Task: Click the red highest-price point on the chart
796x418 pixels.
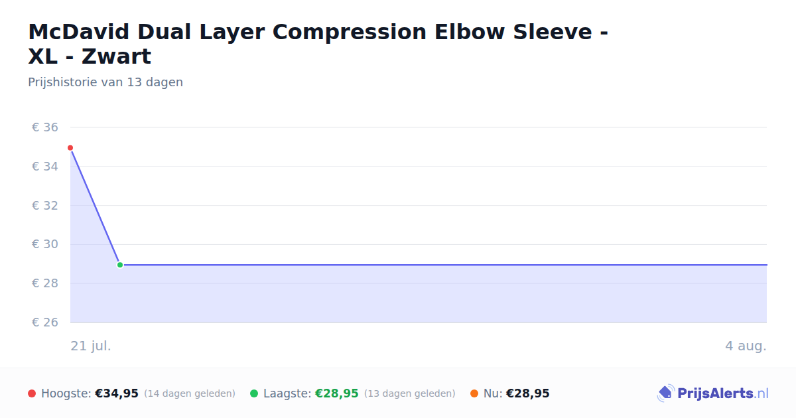Action: 70,148
